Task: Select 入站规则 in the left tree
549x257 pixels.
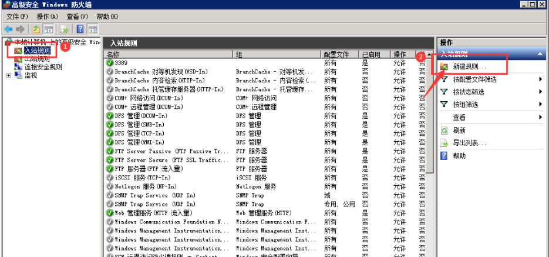Action: 37,51
